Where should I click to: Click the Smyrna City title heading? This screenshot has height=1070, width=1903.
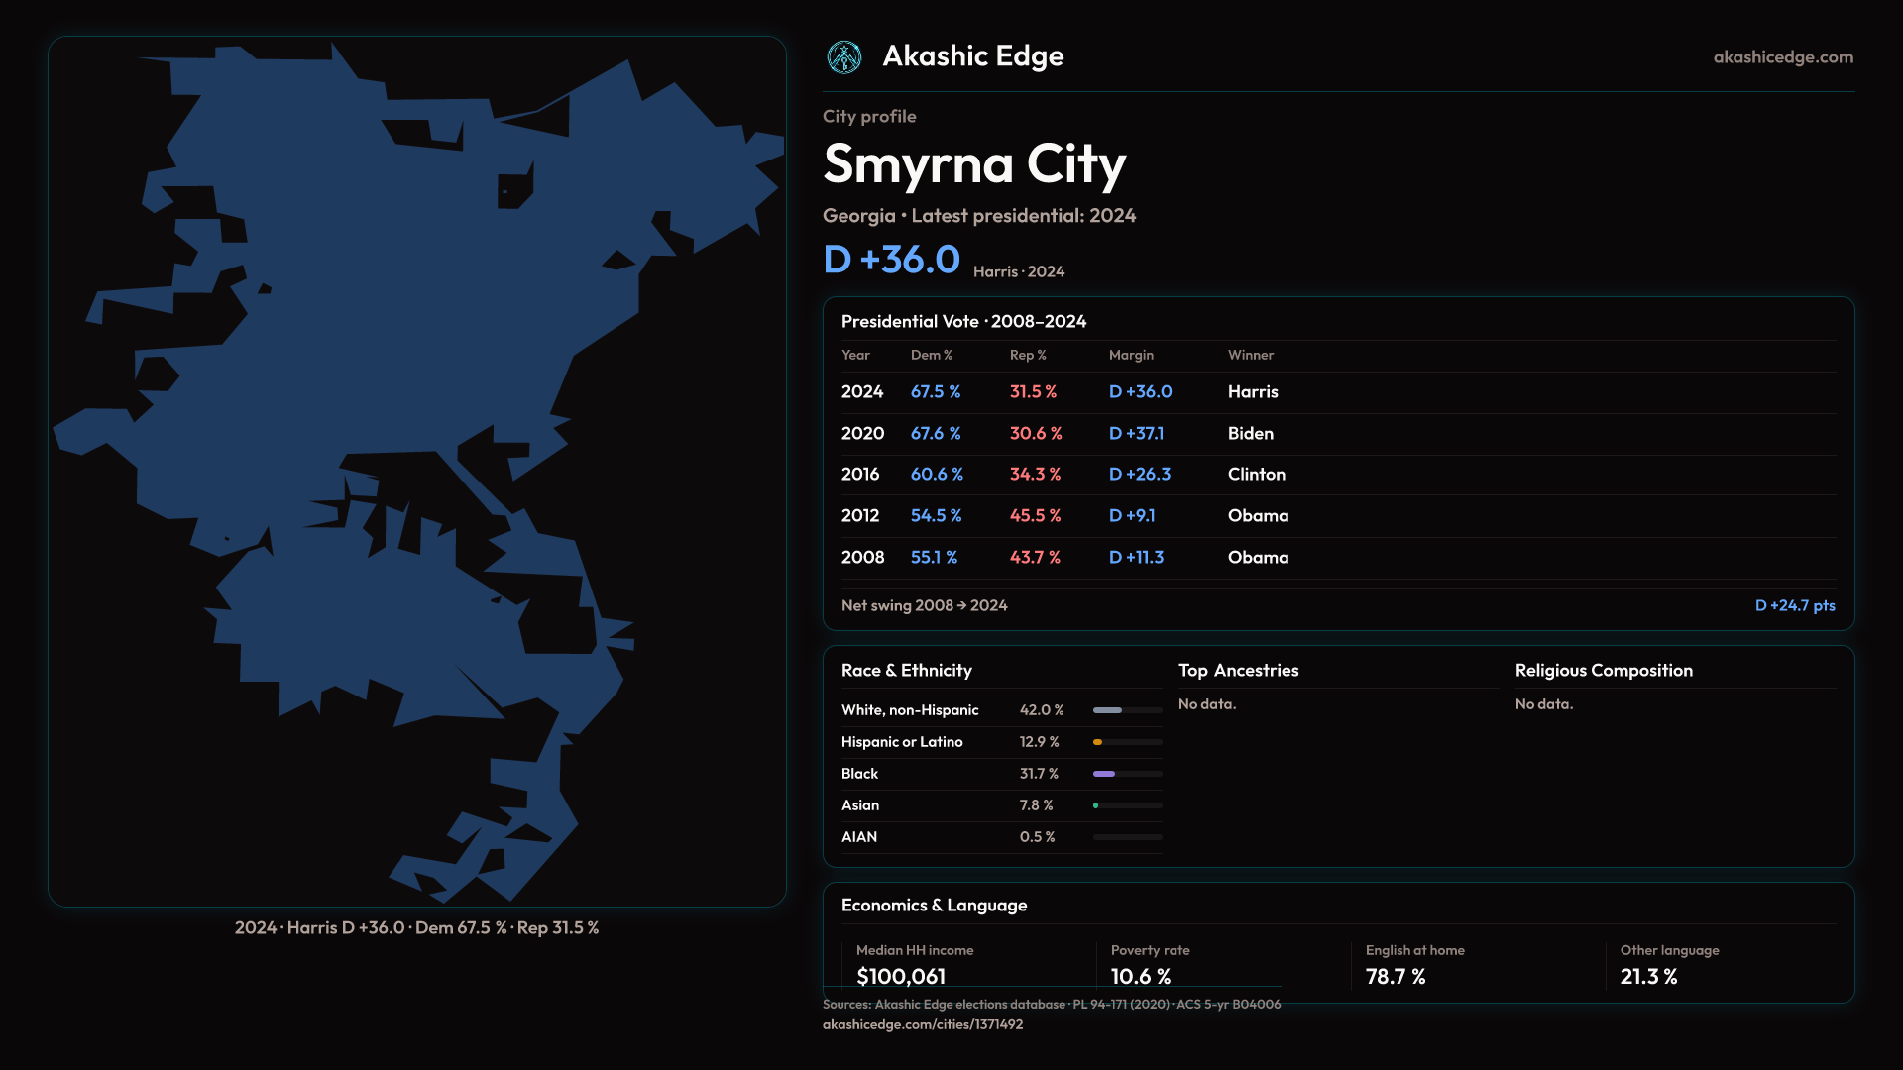[973, 164]
